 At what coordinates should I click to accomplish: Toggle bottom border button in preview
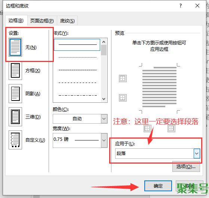(x=123, y=98)
